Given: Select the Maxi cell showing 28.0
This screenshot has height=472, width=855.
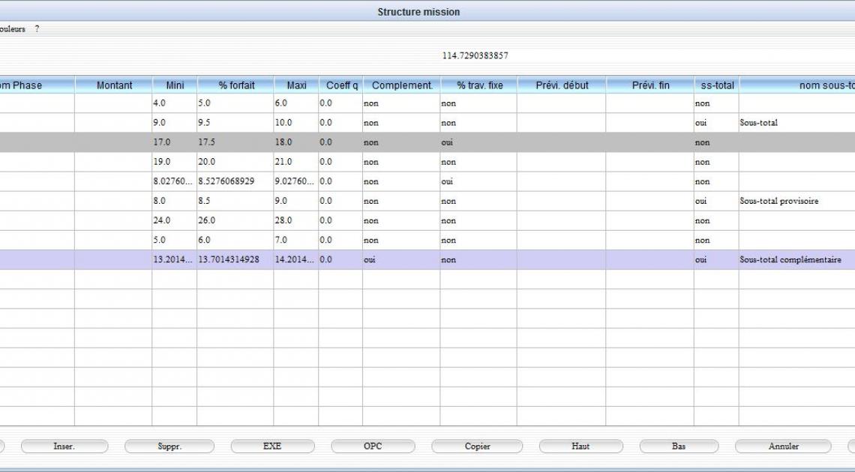Looking at the screenshot, I should point(296,220).
